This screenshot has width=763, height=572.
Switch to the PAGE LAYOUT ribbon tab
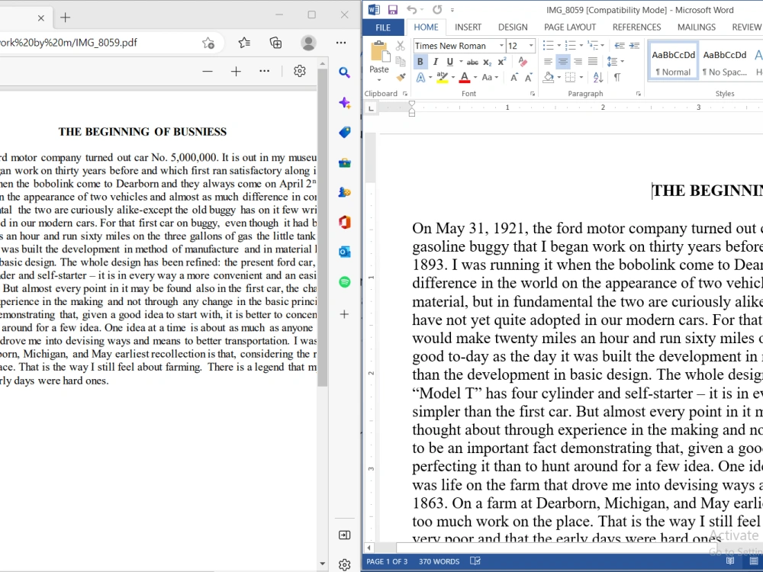tap(570, 27)
